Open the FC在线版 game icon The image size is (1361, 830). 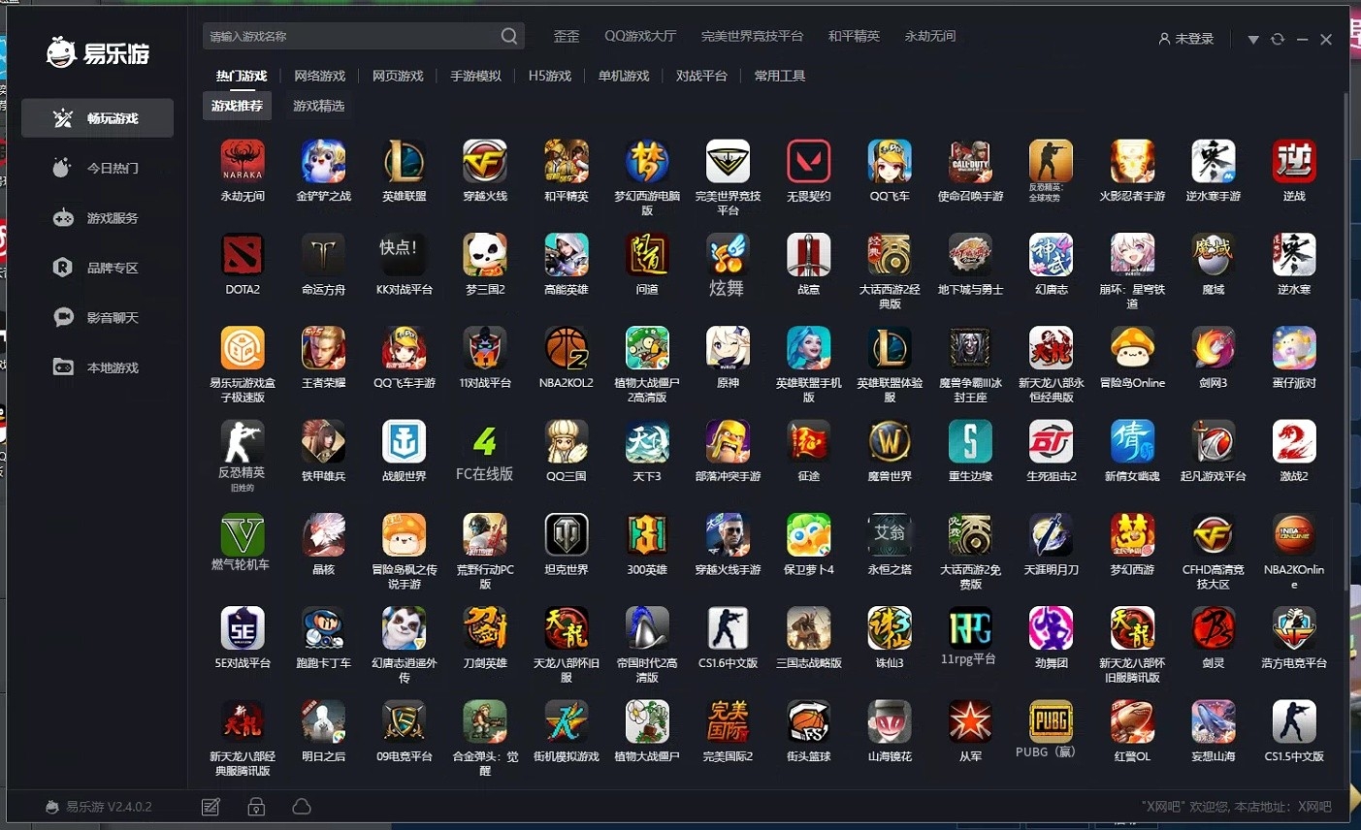pyautogui.click(x=485, y=442)
